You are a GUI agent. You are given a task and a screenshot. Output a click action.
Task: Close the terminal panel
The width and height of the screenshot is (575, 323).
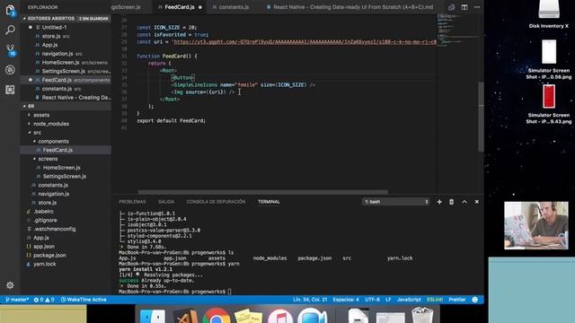pyautogui.click(x=477, y=202)
